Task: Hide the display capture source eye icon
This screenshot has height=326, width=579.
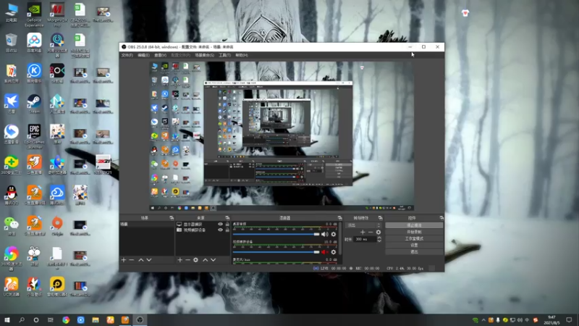Action: 221,225
